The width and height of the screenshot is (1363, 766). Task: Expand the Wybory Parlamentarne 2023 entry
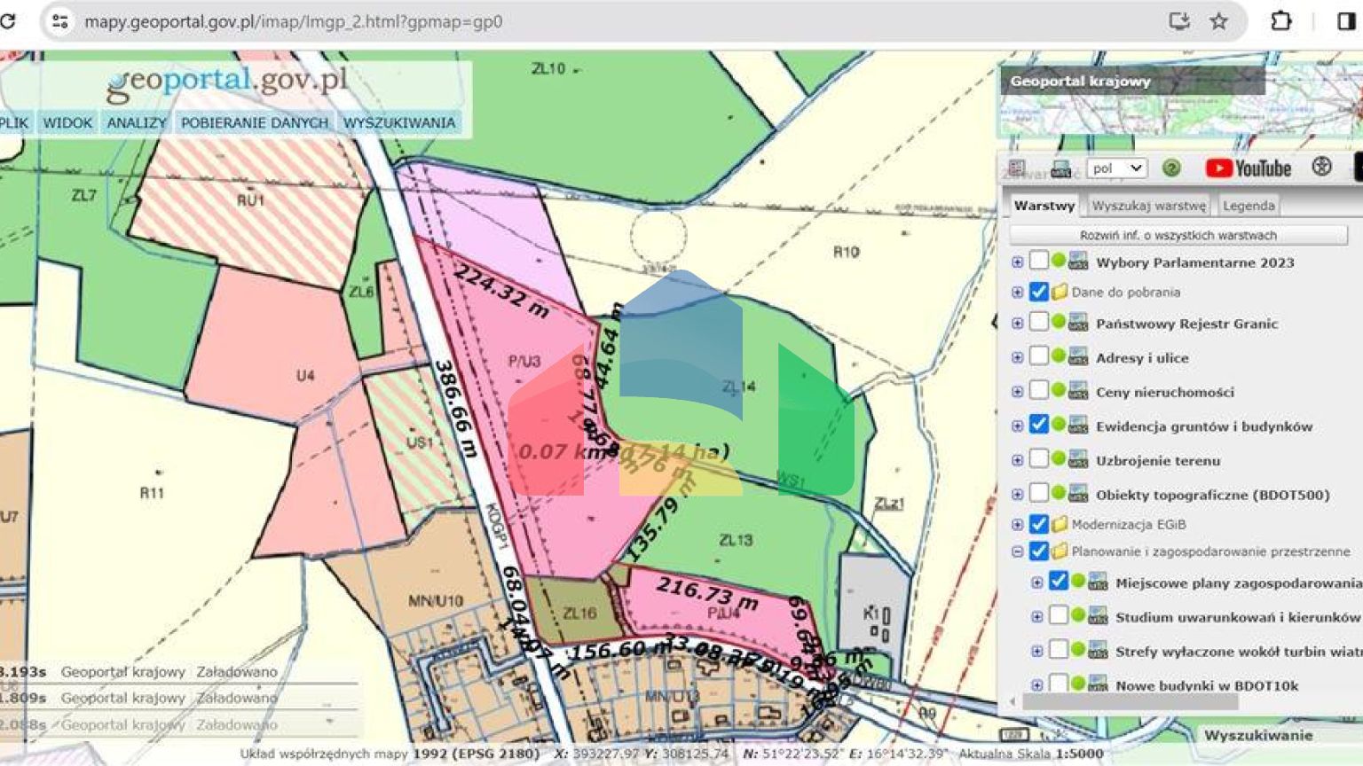click(x=1018, y=261)
